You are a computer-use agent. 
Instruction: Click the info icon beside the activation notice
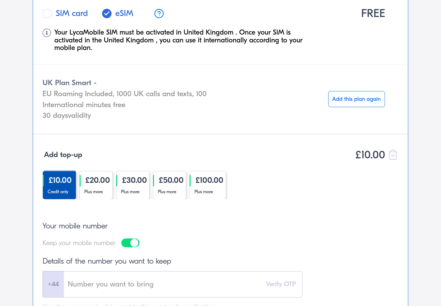pos(47,33)
